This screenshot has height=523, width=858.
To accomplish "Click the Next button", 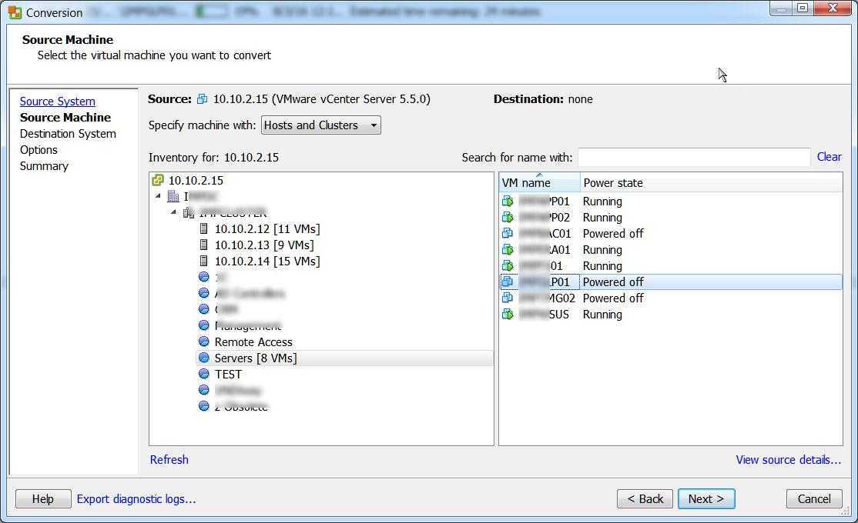I will coord(706,498).
